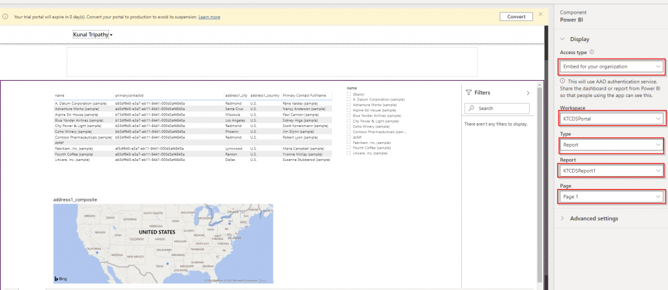Check Alpine Ski House (sample) checkbox
The image size is (668, 290).
[x=349, y=110]
